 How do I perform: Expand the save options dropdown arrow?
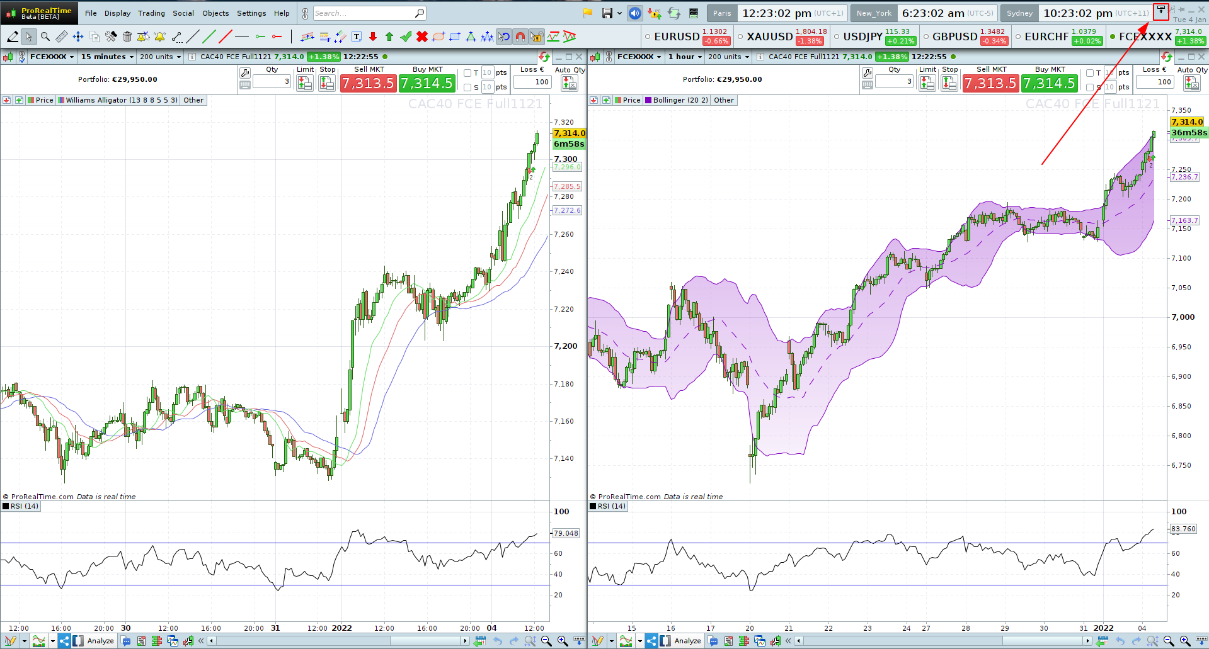619,13
